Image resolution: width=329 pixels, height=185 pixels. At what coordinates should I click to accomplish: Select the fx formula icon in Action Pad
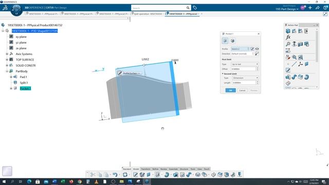tap(288, 37)
